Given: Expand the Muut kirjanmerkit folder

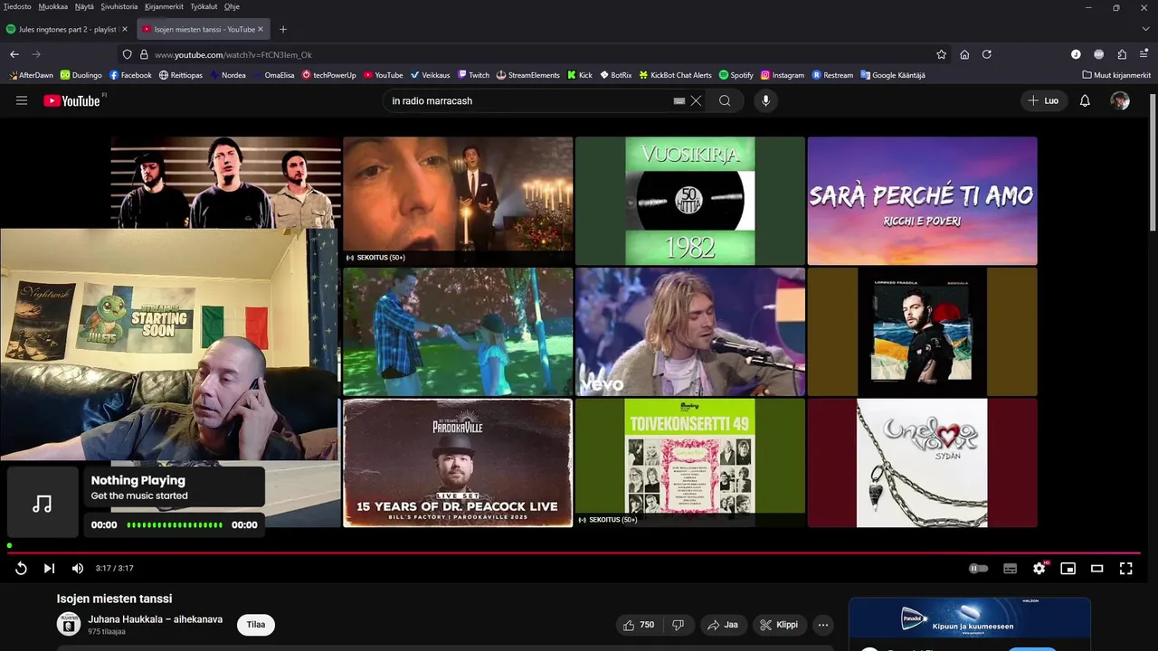Looking at the screenshot, I should 1116,75.
